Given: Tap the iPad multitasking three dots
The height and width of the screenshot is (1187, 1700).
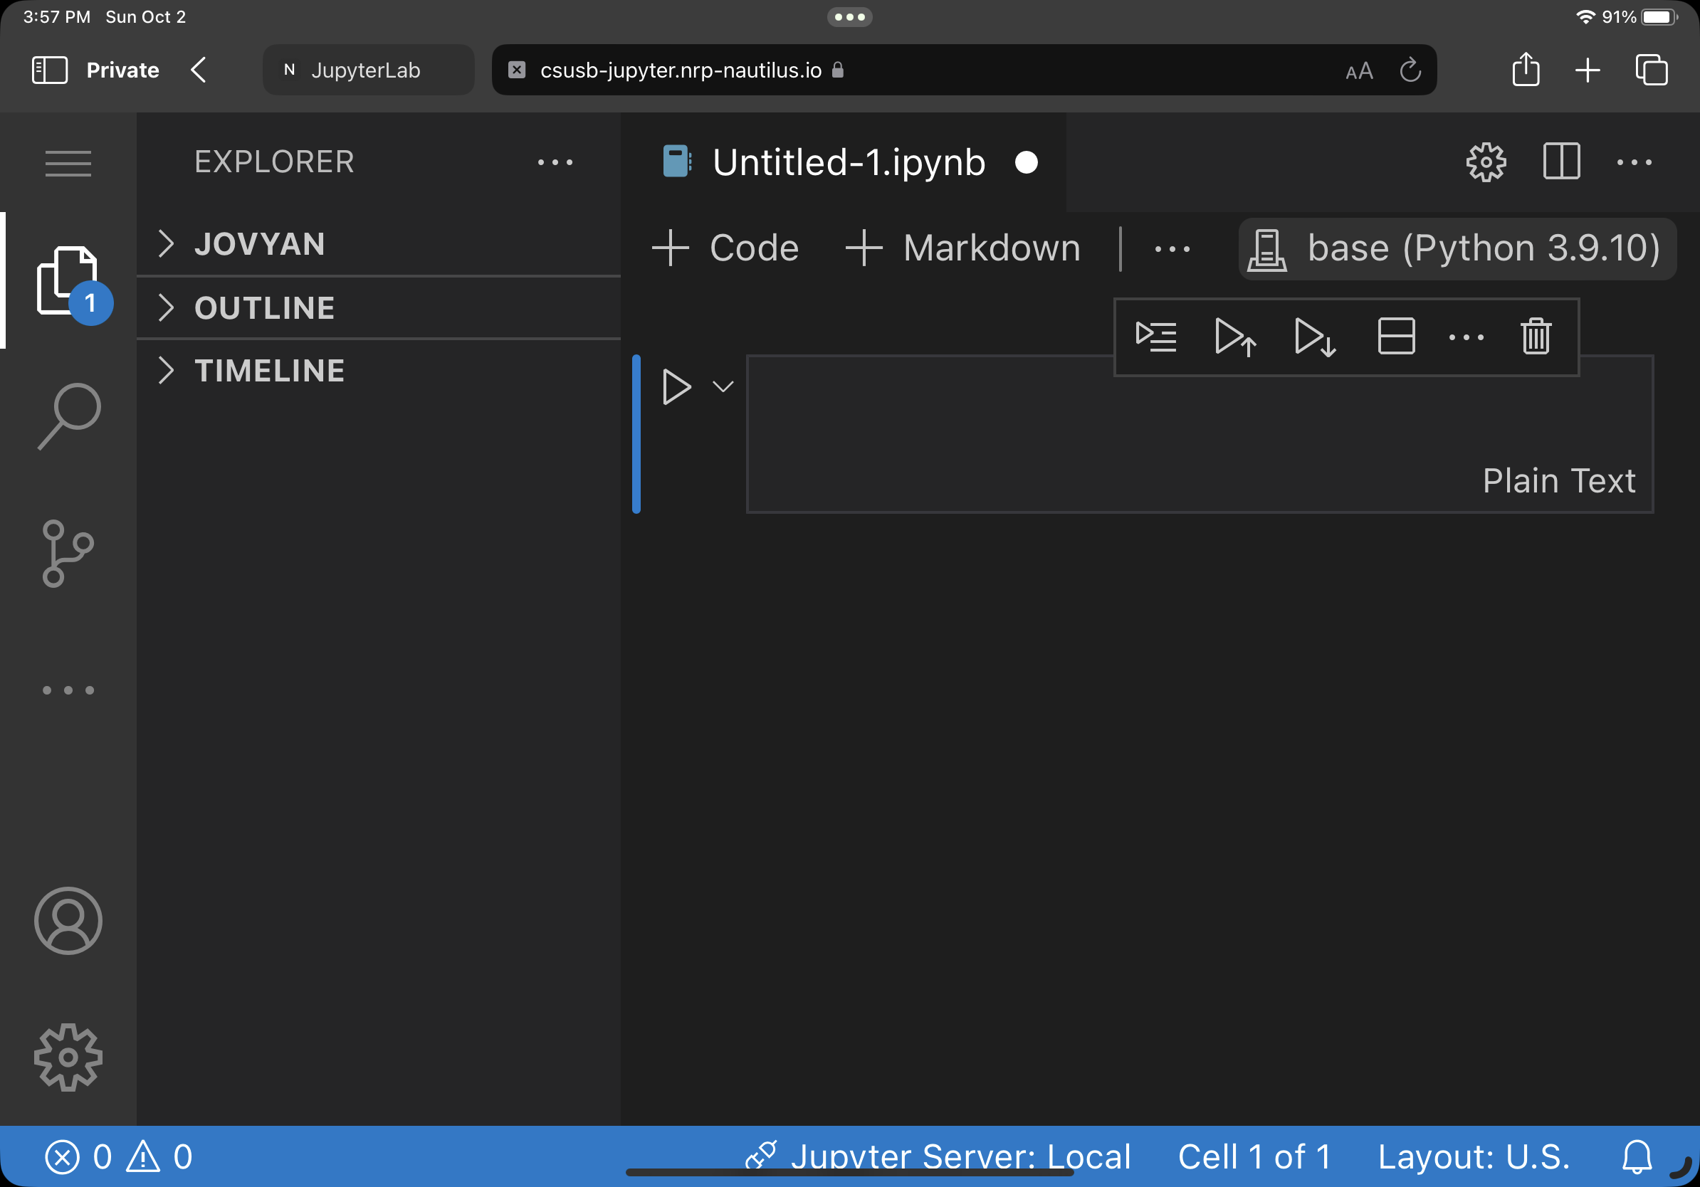Looking at the screenshot, I should tap(849, 17).
